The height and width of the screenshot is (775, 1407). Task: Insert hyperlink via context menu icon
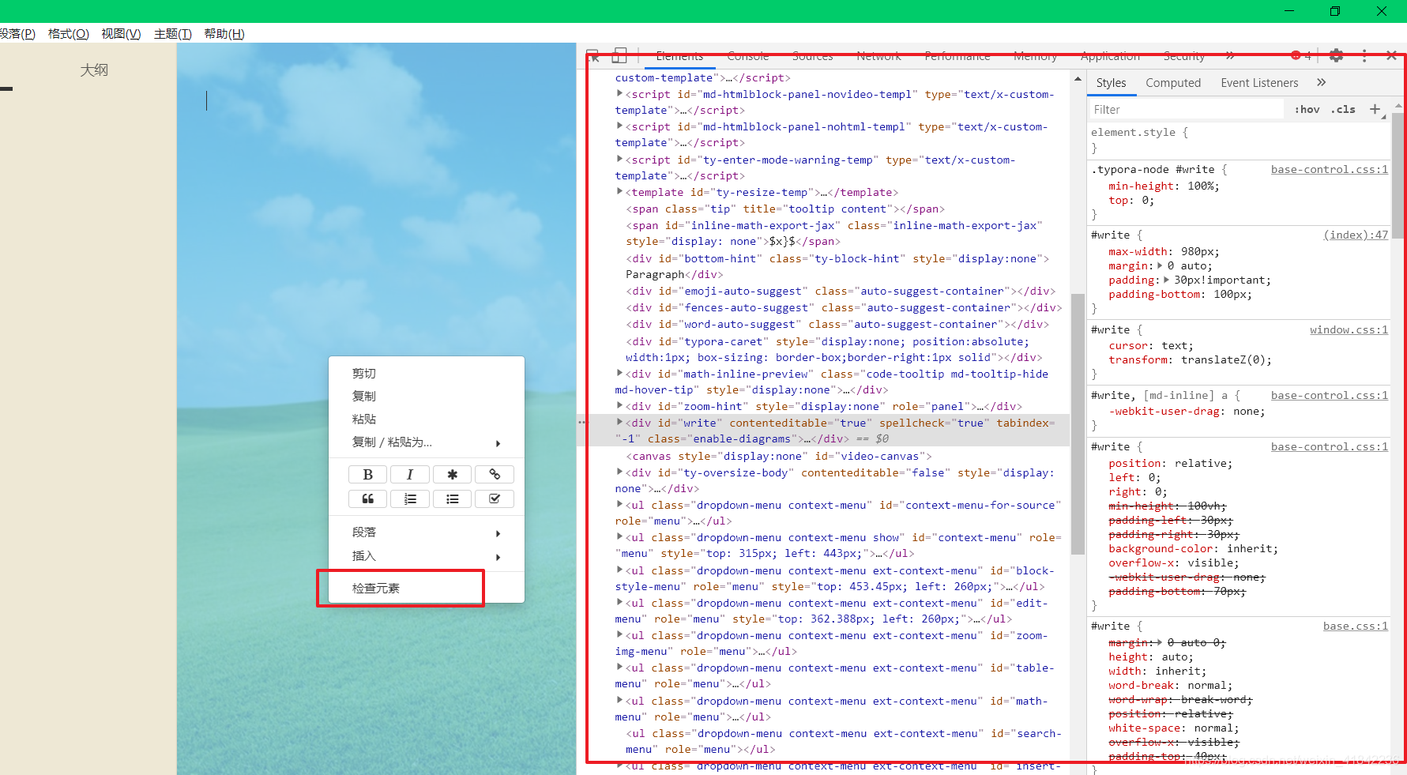pos(495,474)
